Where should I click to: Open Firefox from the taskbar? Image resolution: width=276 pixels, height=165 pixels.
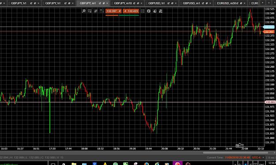pyautogui.click(x=147, y=164)
